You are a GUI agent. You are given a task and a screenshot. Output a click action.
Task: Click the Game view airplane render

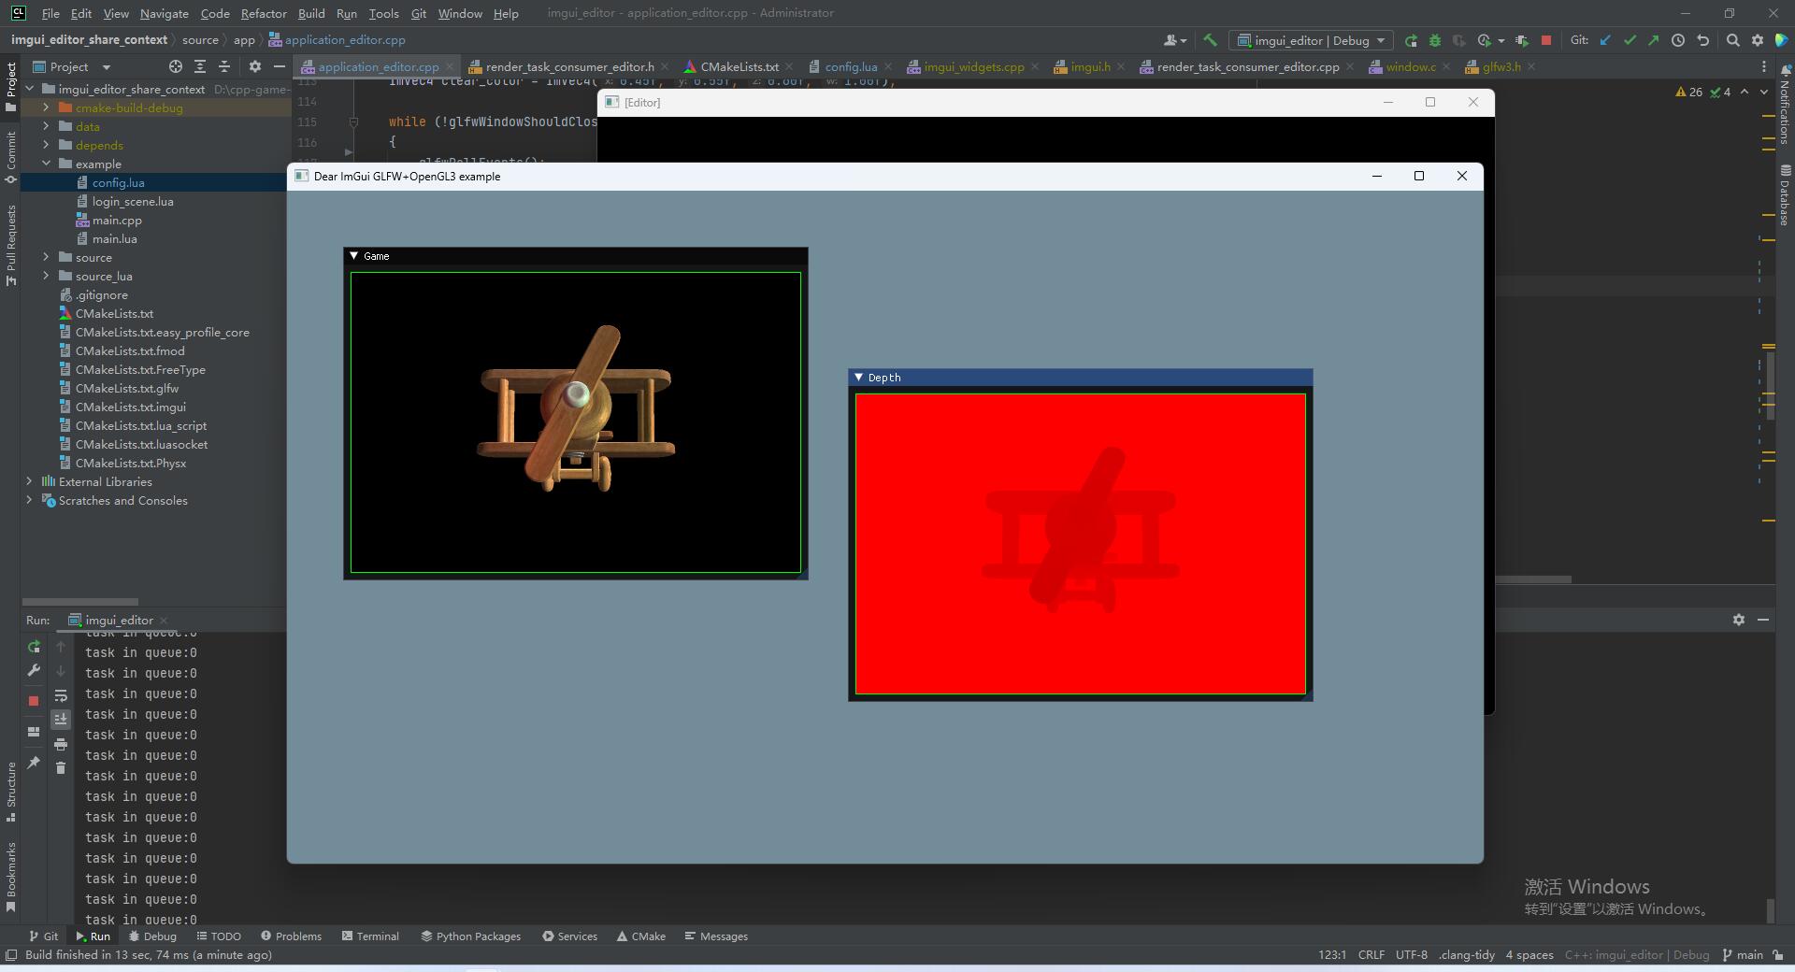[576, 422]
